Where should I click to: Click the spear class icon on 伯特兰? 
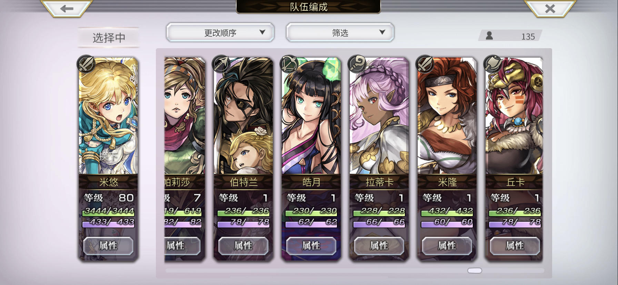(x=221, y=64)
